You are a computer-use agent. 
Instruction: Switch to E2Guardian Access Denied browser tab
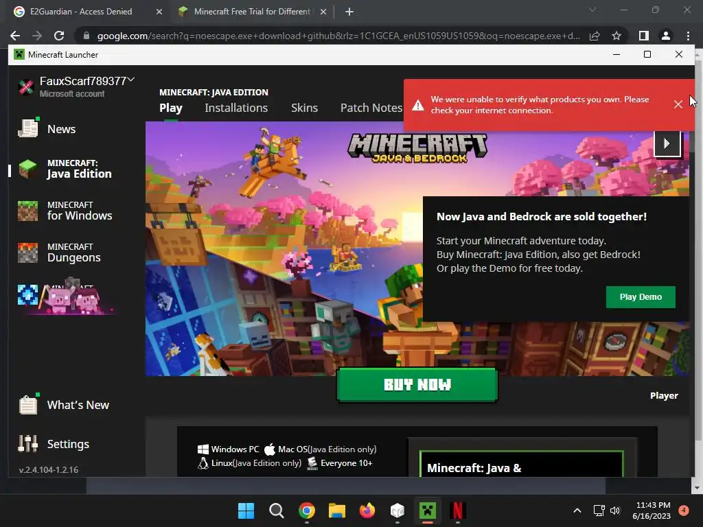click(81, 12)
